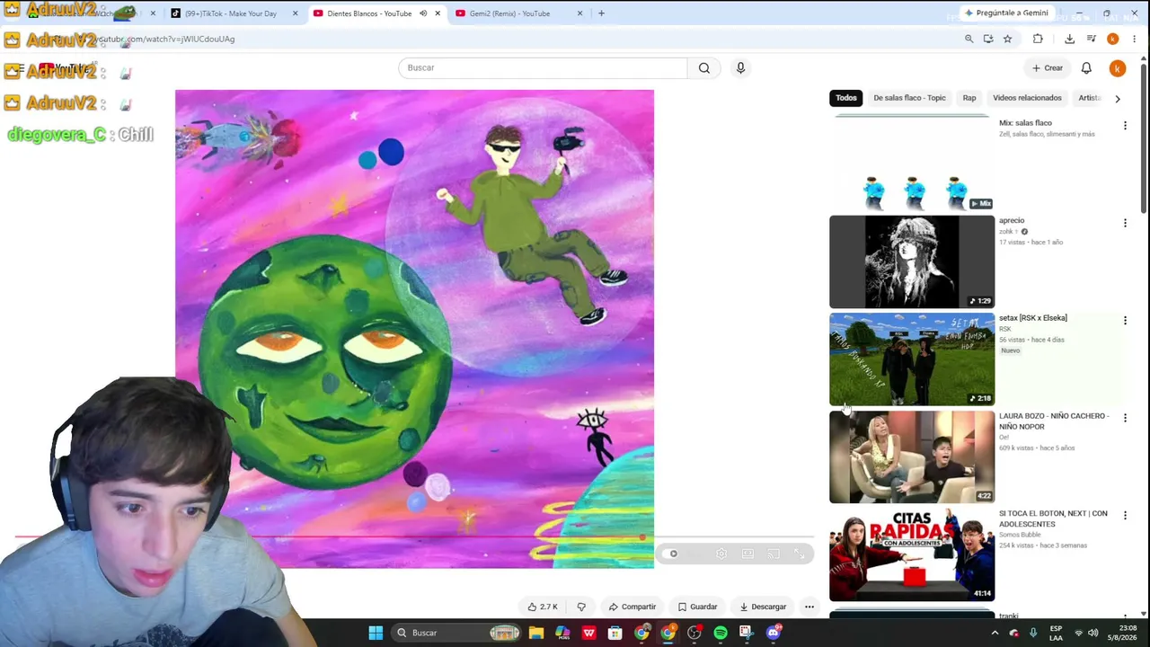Open options for 'LAURA BOZO' video

pos(1125,418)
